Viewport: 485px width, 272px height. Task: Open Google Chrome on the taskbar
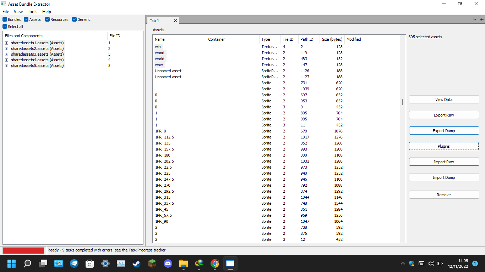coord(214,263)
